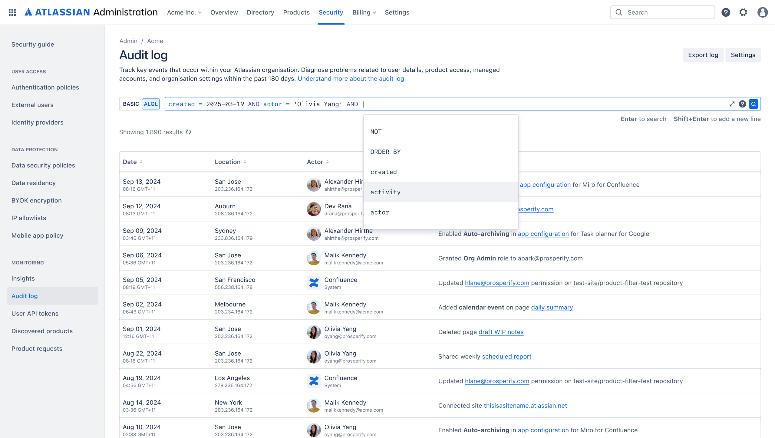
Task: Refresh the audit log results
Action: point(189,132)
